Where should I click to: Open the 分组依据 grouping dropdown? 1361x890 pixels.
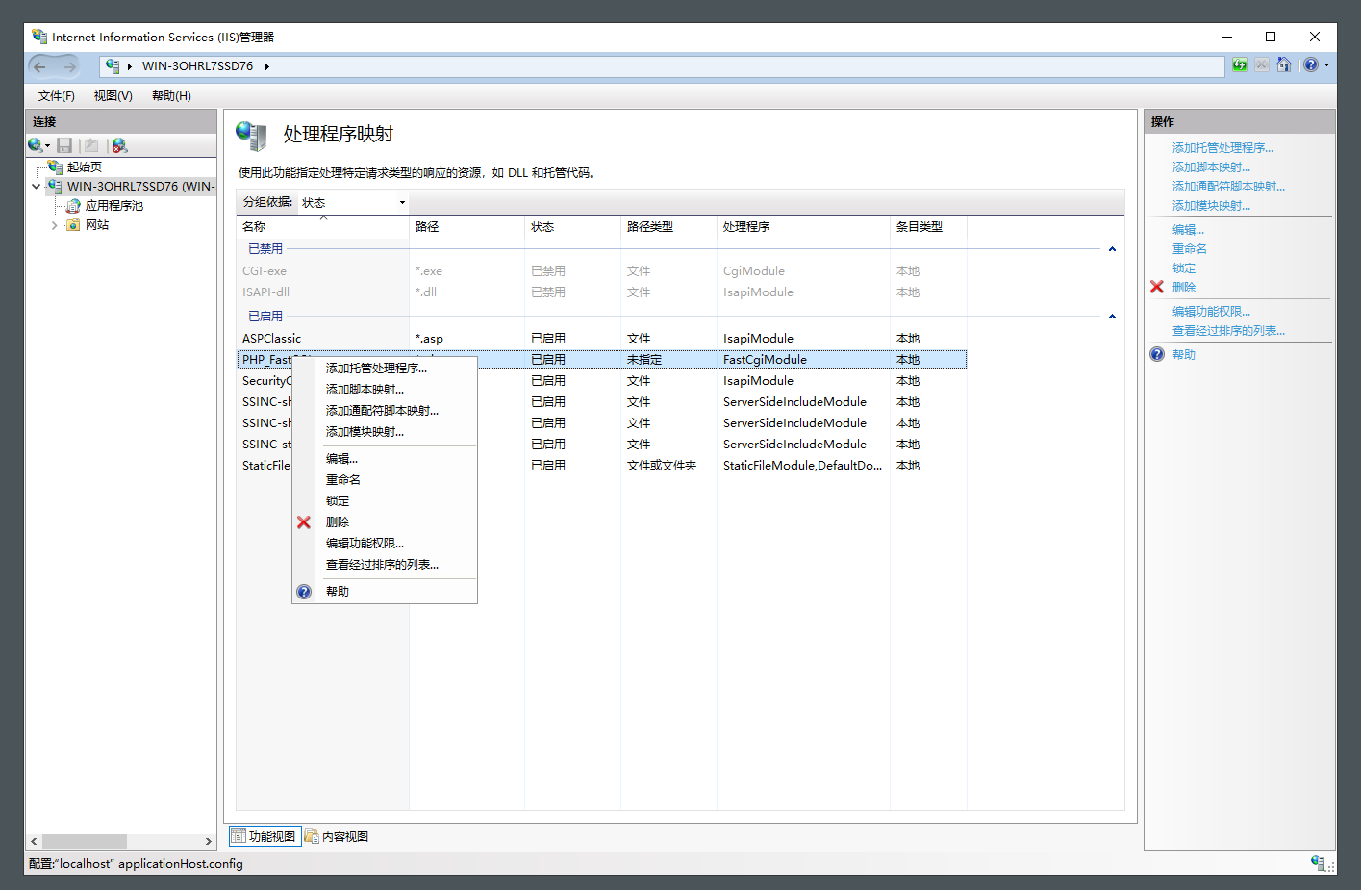point(354,202)
